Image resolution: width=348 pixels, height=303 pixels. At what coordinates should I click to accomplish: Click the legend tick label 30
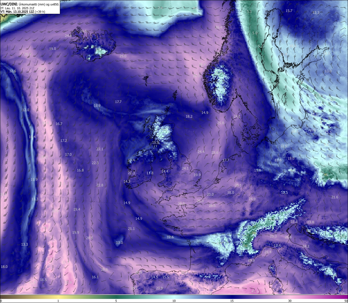tap(290, 301)
